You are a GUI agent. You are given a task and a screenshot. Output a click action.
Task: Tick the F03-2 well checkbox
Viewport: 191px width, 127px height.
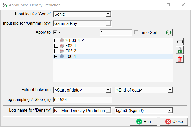tap(56, 51)
